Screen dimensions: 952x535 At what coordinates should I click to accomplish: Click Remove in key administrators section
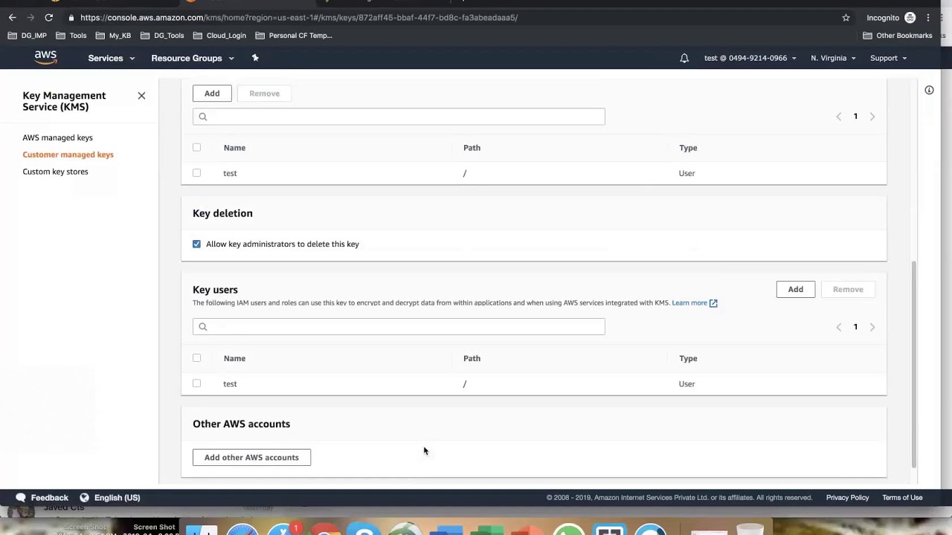(x=264, y=94)
